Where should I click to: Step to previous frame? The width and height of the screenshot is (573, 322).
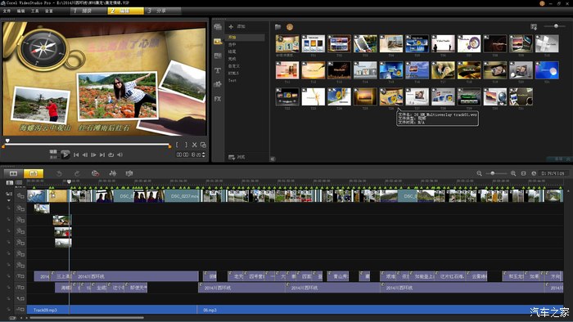pos(85,155)
